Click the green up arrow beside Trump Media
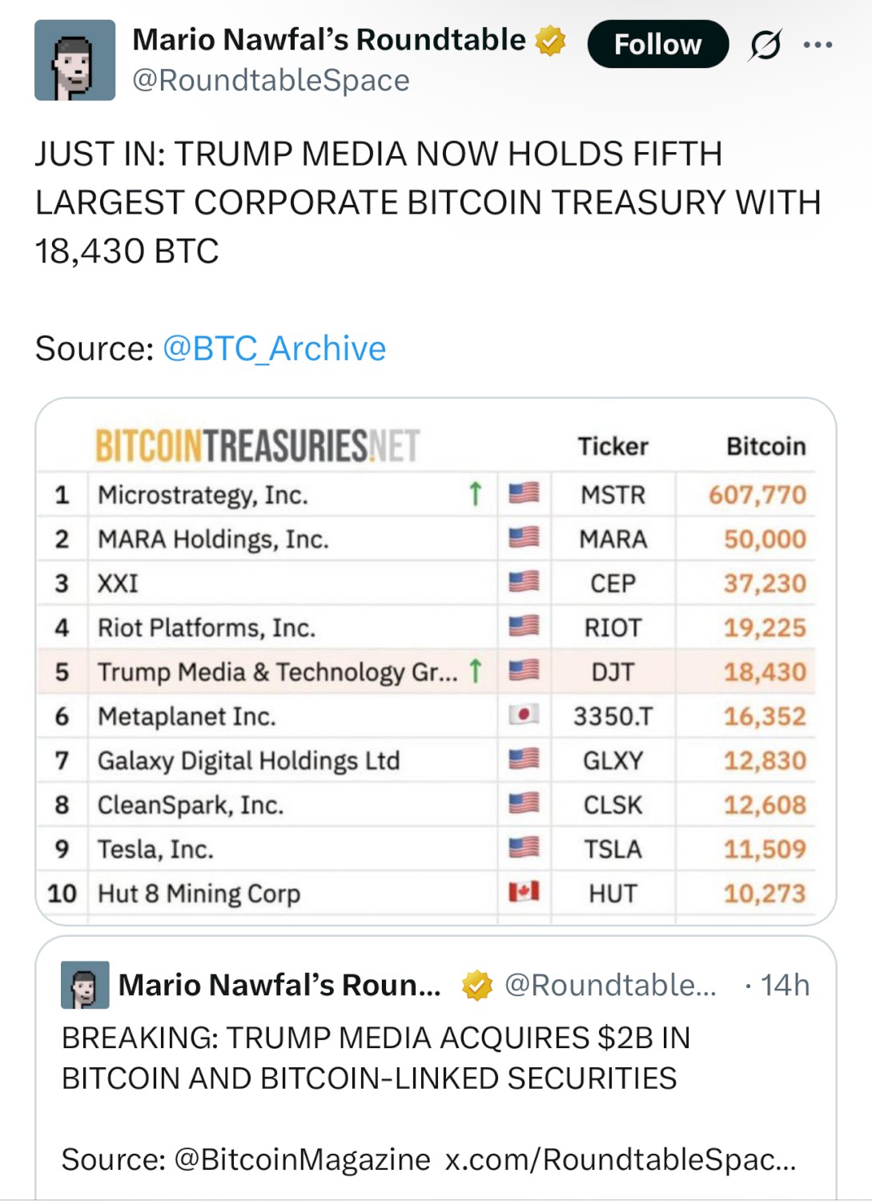The image size is (872, 1201). [x=475, y=671]
